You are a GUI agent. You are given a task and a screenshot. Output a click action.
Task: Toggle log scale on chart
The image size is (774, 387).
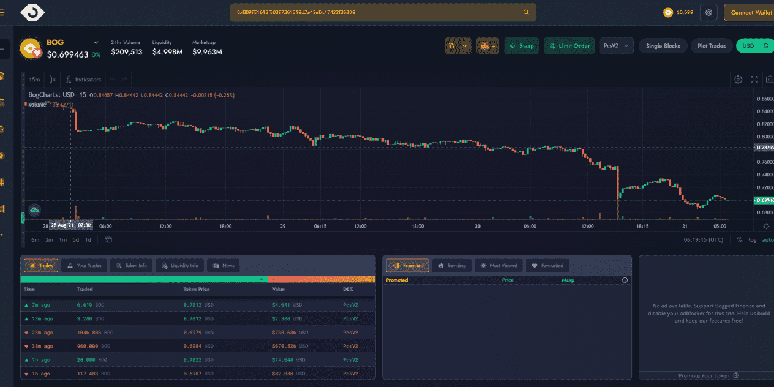(x=752, y=239)
